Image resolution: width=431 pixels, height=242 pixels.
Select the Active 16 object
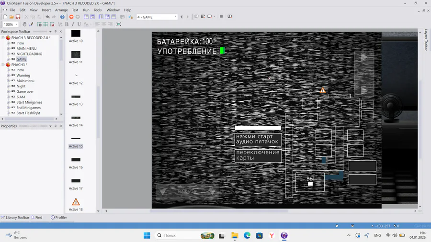point(76,163)
